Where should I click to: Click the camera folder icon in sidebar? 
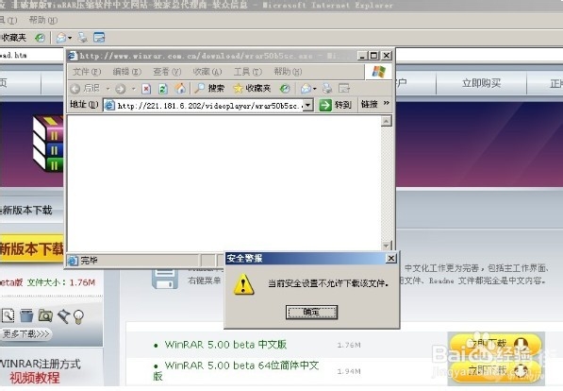click(45, 315)
